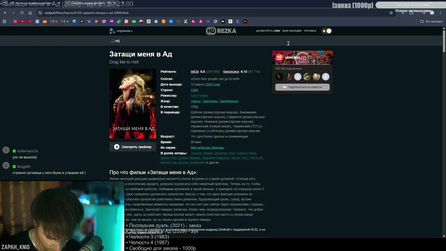Click the 'Подпишись' link in site header
This screenshot has height=251, width=446.
point(124,31)
